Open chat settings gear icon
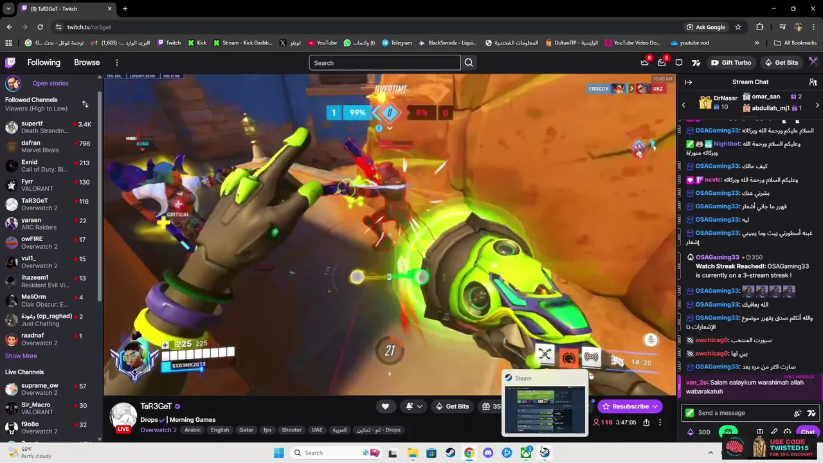This screenshot has height=463, width=823. click(x=788, y=432)
